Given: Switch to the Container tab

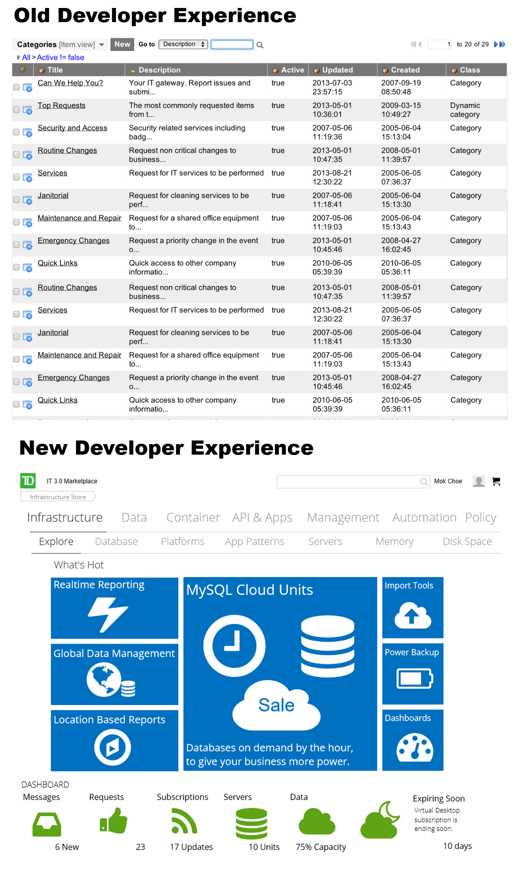Looking at the screenshot, I should point(193,517).
